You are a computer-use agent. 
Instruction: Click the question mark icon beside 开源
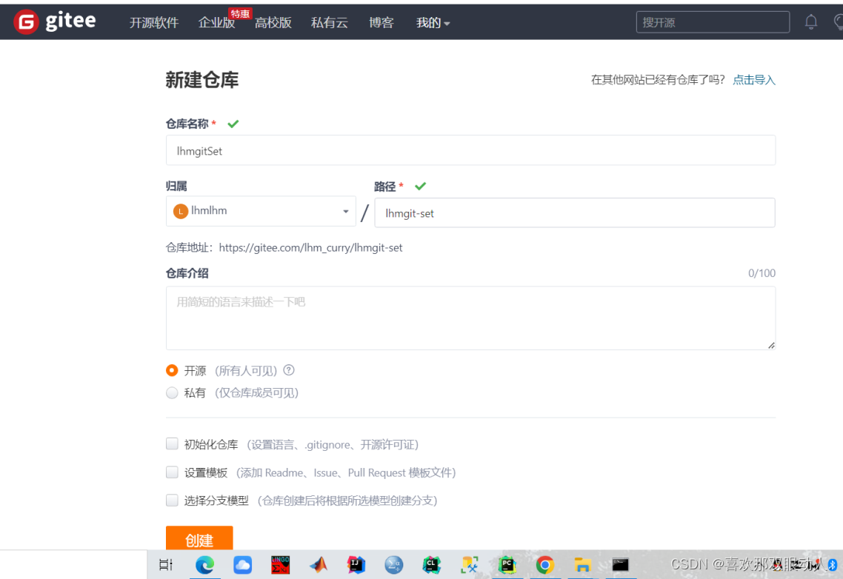coord(288,370)
